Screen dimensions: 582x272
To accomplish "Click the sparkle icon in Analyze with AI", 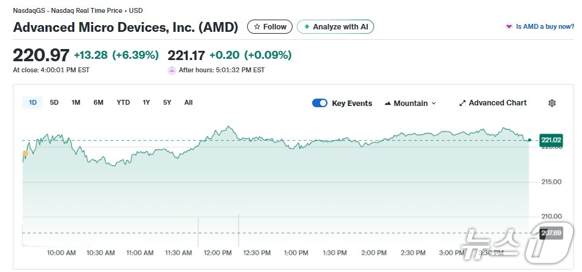I will tap(307, 27).
